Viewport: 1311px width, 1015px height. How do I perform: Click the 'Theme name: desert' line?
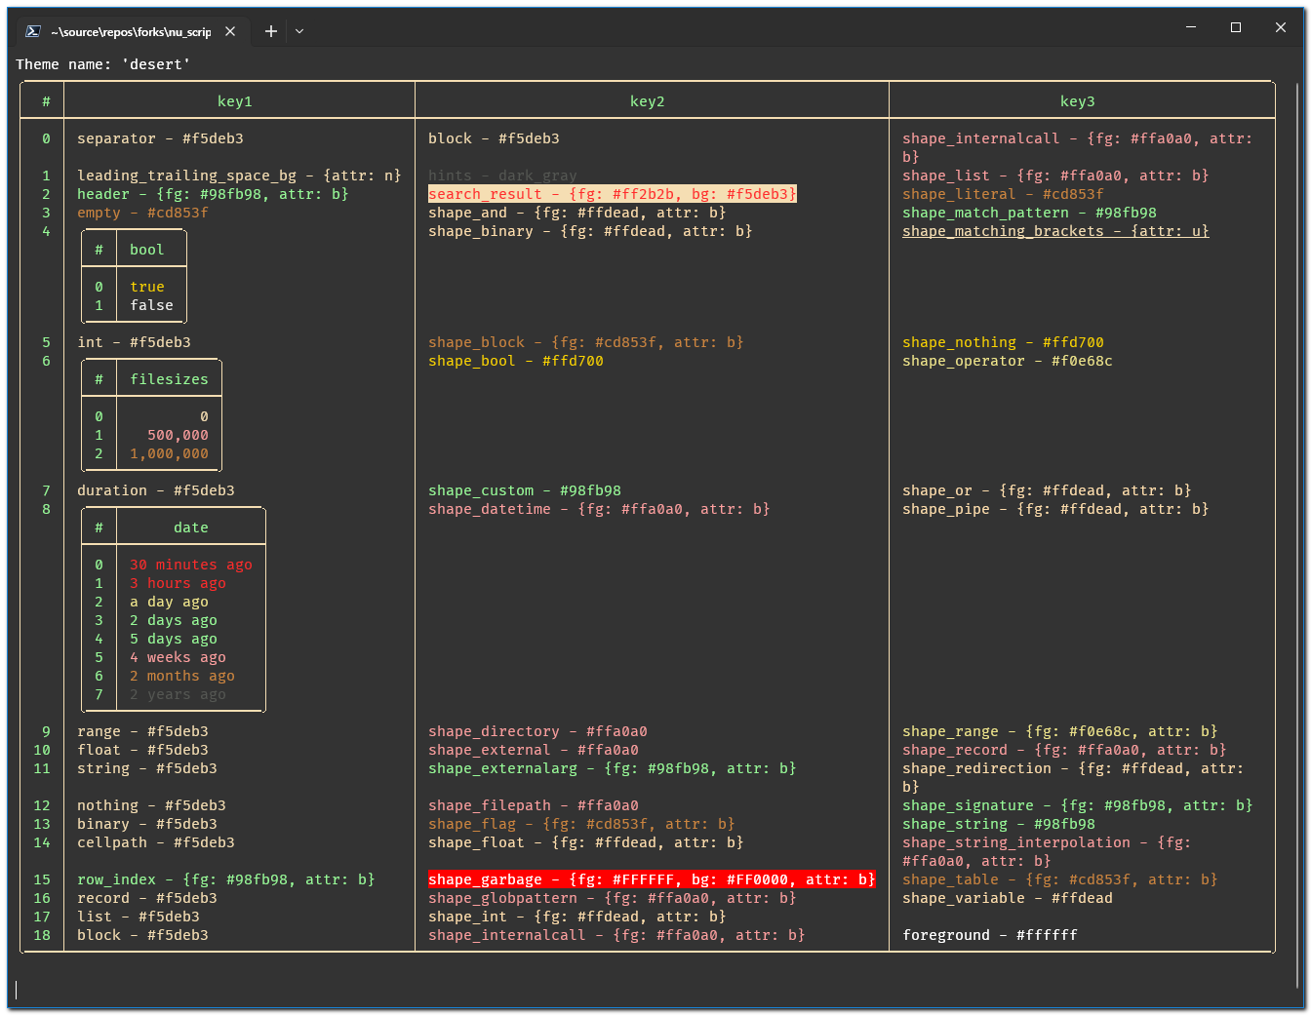point(102,64)
